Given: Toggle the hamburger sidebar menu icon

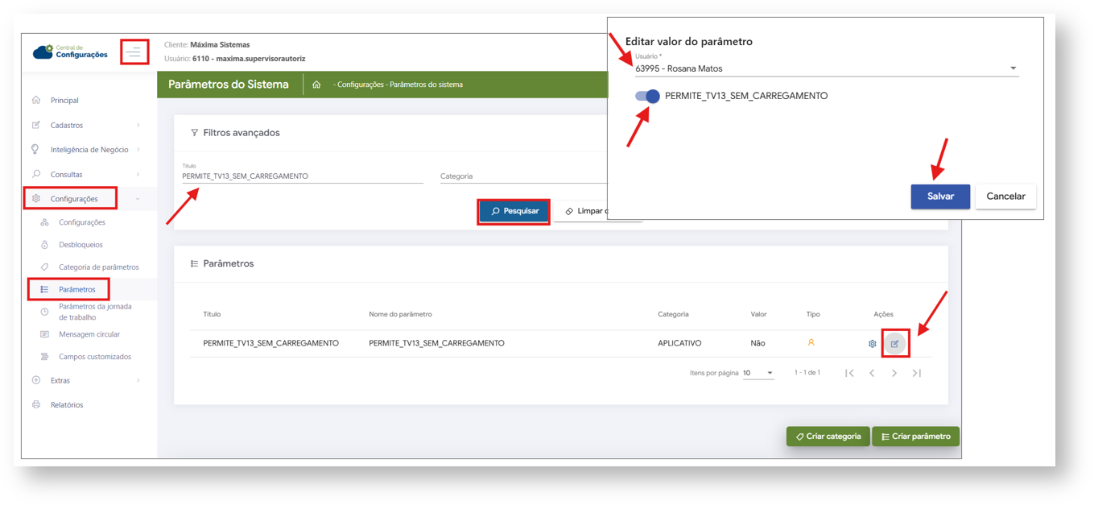Looking at the screenshot, I should pos(134,52).
